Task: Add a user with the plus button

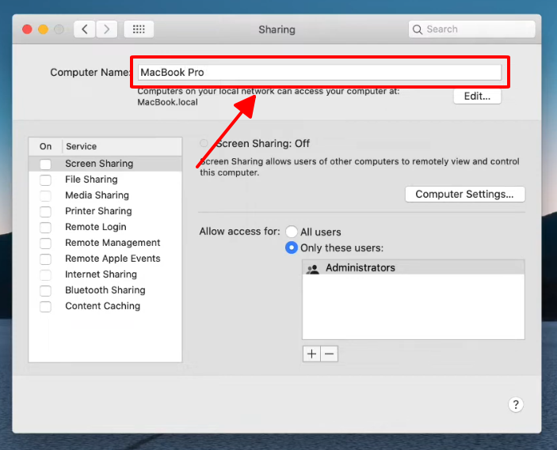Action: click(311, 354)
